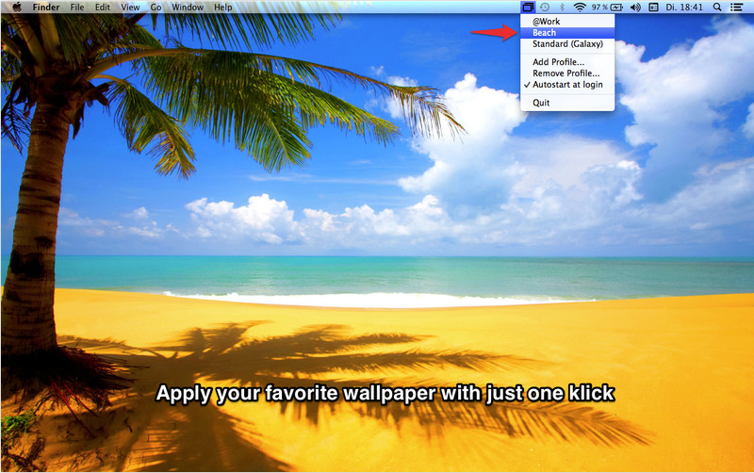This screenshot has height=473, width=754.
Task: Open the Go menu
Action: [156, 7]
